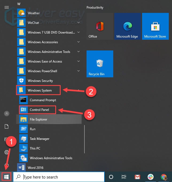Select the Windows Security label

tap(40, 81)
